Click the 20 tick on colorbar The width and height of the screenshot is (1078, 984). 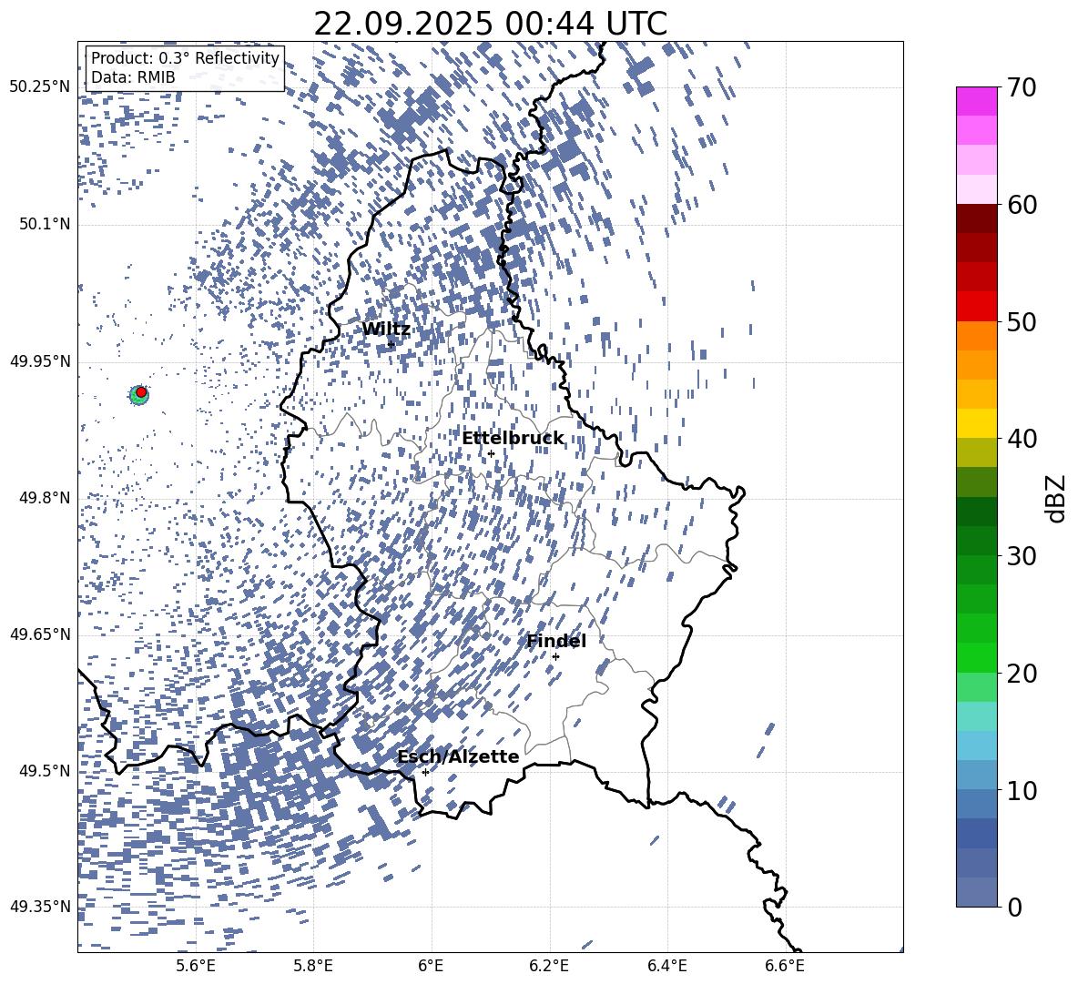click(x=1022, y=673)
